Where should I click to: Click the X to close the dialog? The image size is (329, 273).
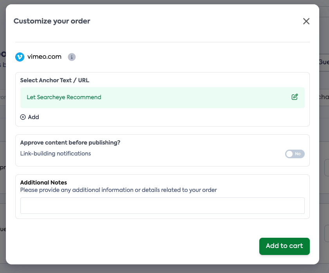[306, 21]
